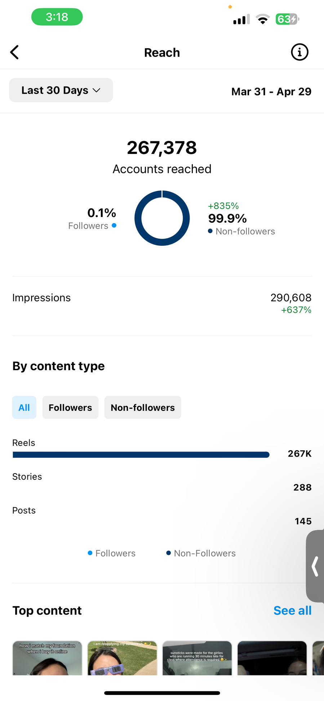Open the foundation matching reel thumbnail
Image resolution: width=324 pixels, height=701 pixels.
(x=47, y=658)
